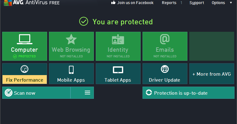Click the Computer laptop icon
Screen dimensions: 237x124
pyautogui.click(x=25, y=39)
